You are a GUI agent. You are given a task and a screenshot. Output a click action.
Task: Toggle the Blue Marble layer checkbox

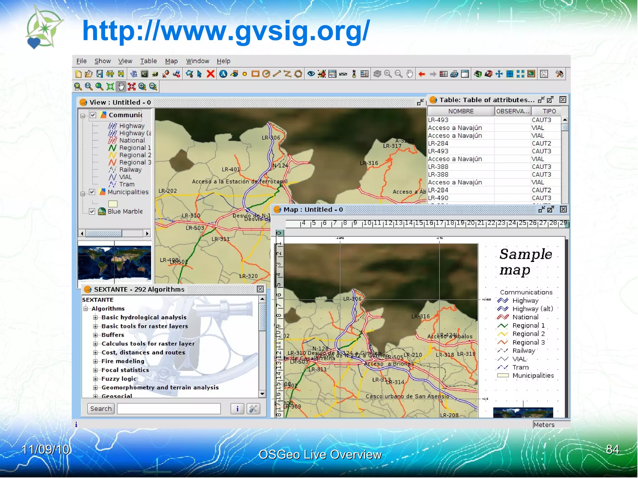pyautogui.click(x=92, y=211)
